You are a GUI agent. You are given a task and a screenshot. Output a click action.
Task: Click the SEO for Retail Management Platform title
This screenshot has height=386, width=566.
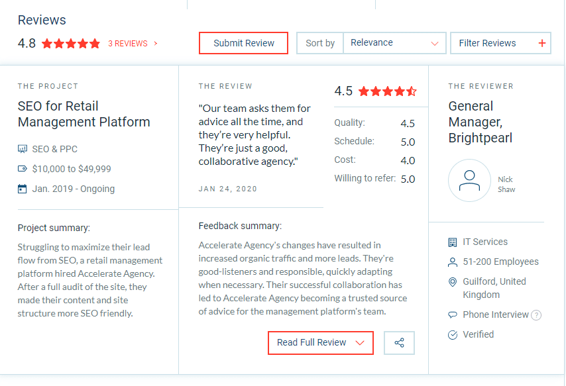point(84,114)
